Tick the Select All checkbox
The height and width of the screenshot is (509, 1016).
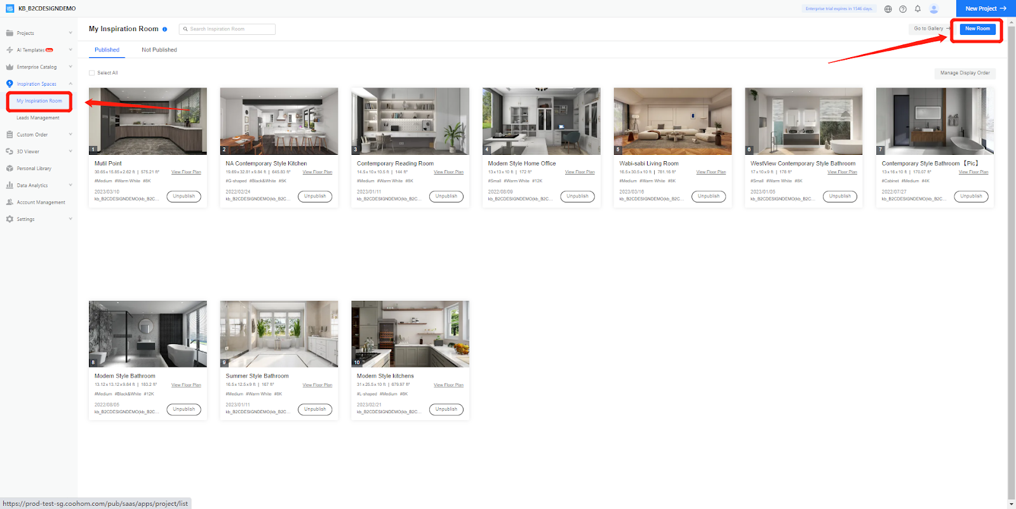92,73
